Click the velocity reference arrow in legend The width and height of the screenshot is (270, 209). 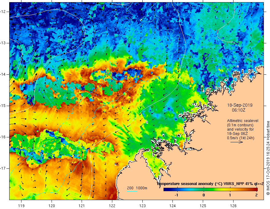point(237,142)
